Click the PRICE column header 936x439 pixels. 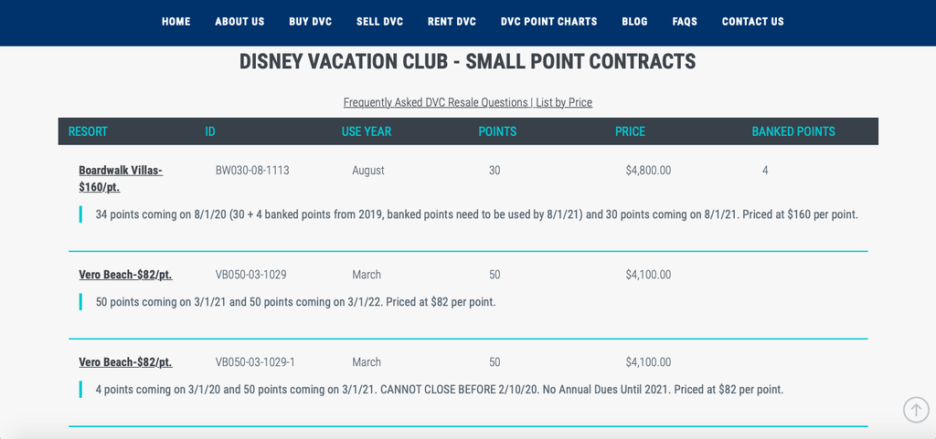tap(631, 131)
